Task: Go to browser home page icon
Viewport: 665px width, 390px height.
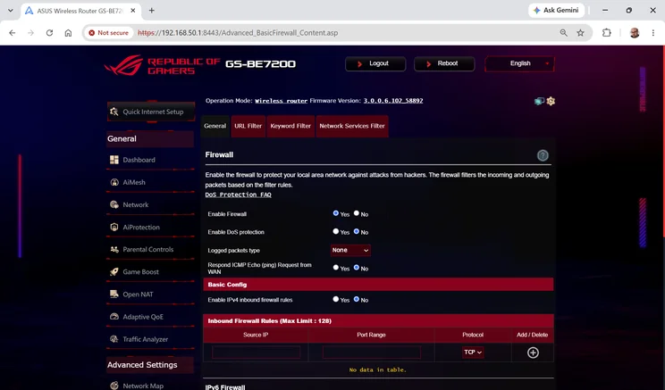Action: click(x=68, y=33)
